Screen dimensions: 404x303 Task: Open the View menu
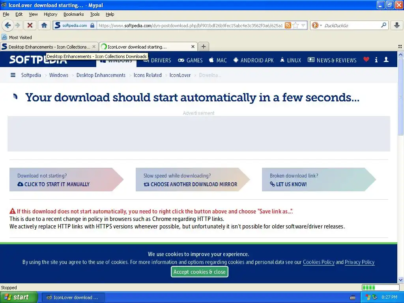33,14
